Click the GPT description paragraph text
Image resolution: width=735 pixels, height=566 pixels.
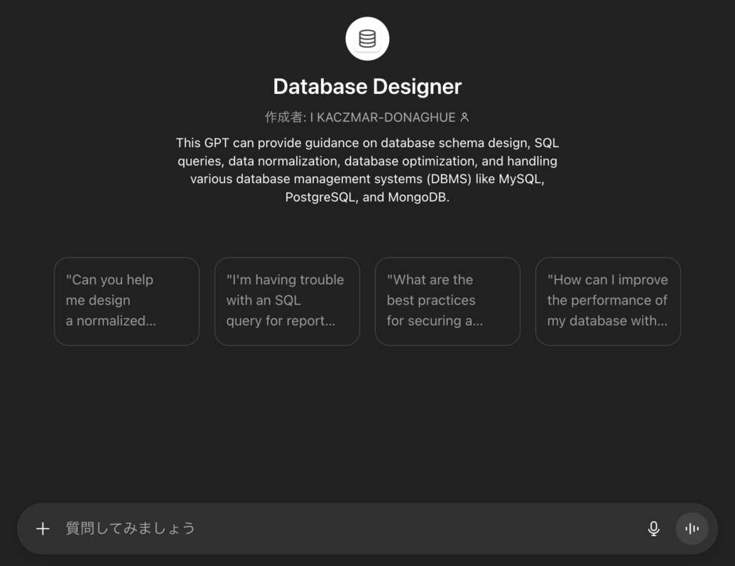tap(367, 170)
